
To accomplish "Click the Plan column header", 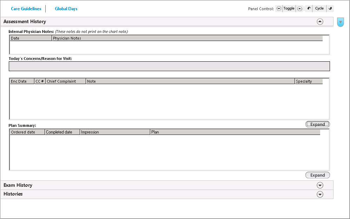I will pyautogui.click(x=235, y=132).
